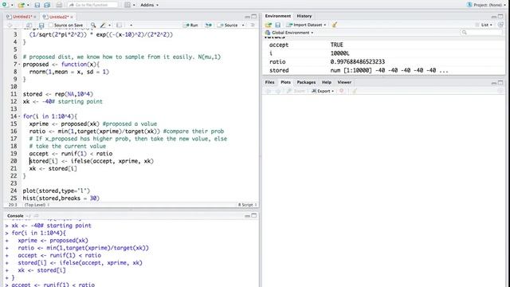510x287 pixels.
Task: Open the Export plot menu
Action: coord(323,91)
